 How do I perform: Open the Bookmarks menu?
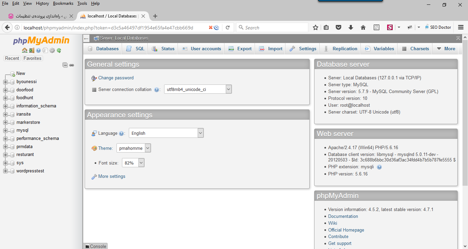63,3
